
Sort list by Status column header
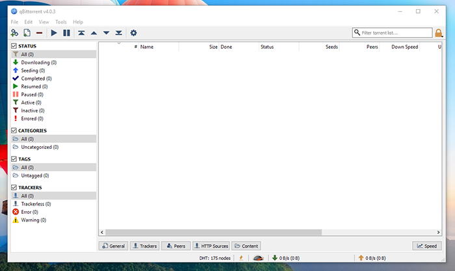coord(279,47)
